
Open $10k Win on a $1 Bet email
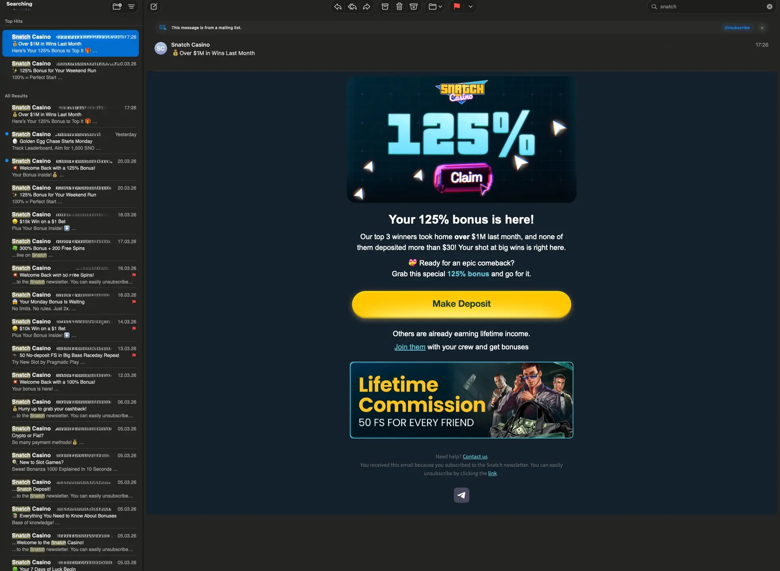tap(71, 328)
